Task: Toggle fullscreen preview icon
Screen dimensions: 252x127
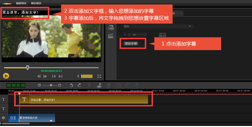Action: [99, 76]
